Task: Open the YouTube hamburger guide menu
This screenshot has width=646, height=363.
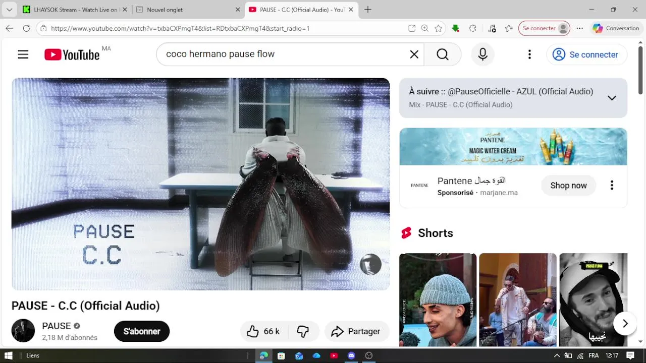Action: click(x=23, y=54)
